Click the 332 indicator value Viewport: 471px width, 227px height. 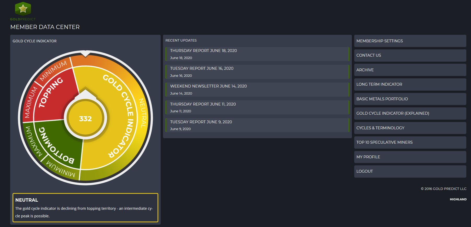pyautogui.click(x=85, y=119)
